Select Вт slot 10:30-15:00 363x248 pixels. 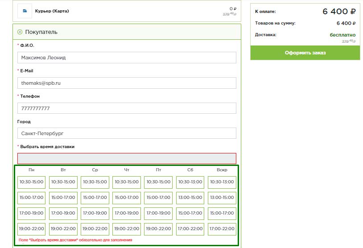pyautogui.click(x=63, y=182)
